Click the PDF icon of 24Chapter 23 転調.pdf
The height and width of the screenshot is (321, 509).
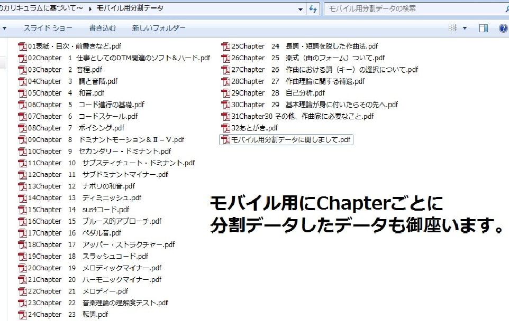coord(22,315)
